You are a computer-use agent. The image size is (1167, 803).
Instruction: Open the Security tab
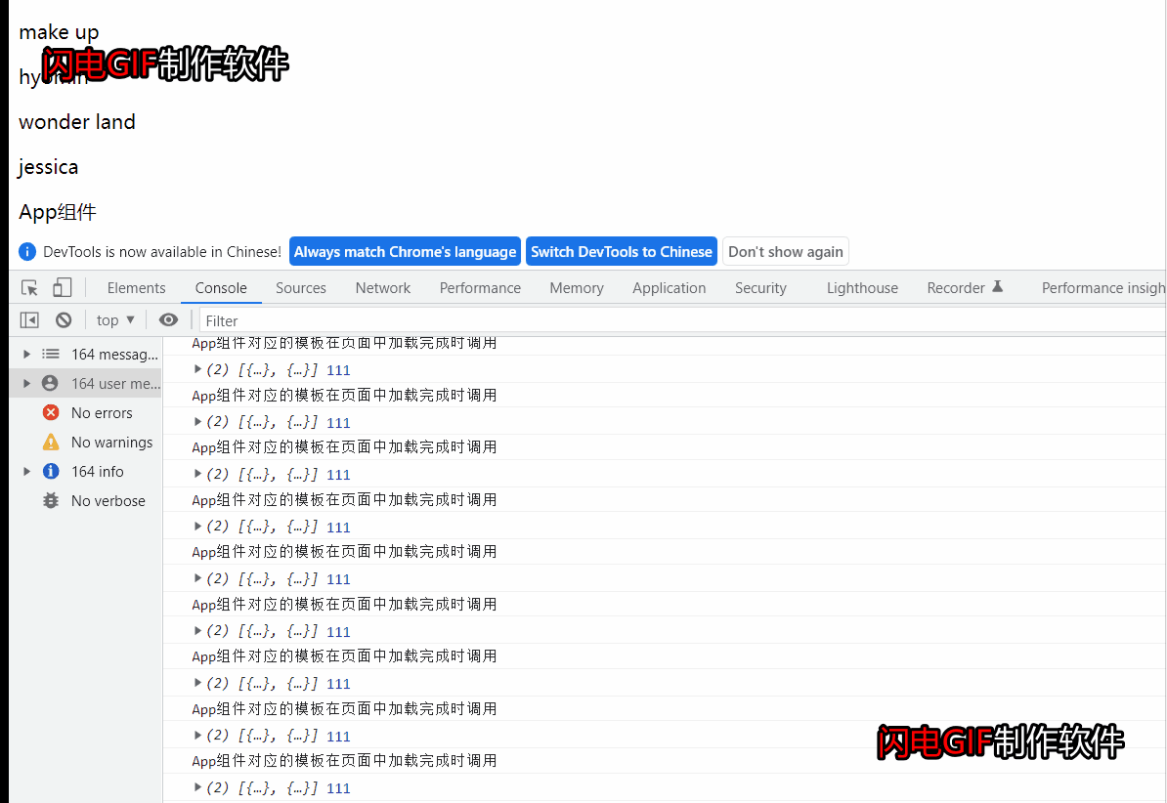[x=760, y=288]
